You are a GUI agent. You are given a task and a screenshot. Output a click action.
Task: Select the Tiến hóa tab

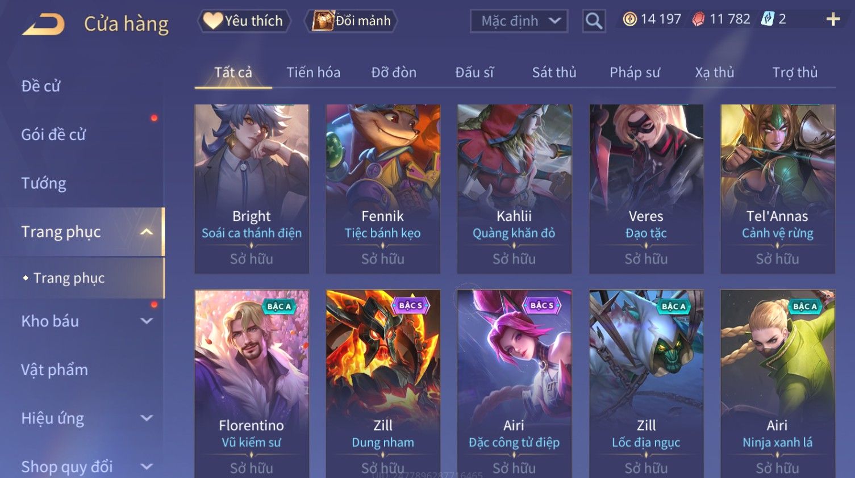313,73
